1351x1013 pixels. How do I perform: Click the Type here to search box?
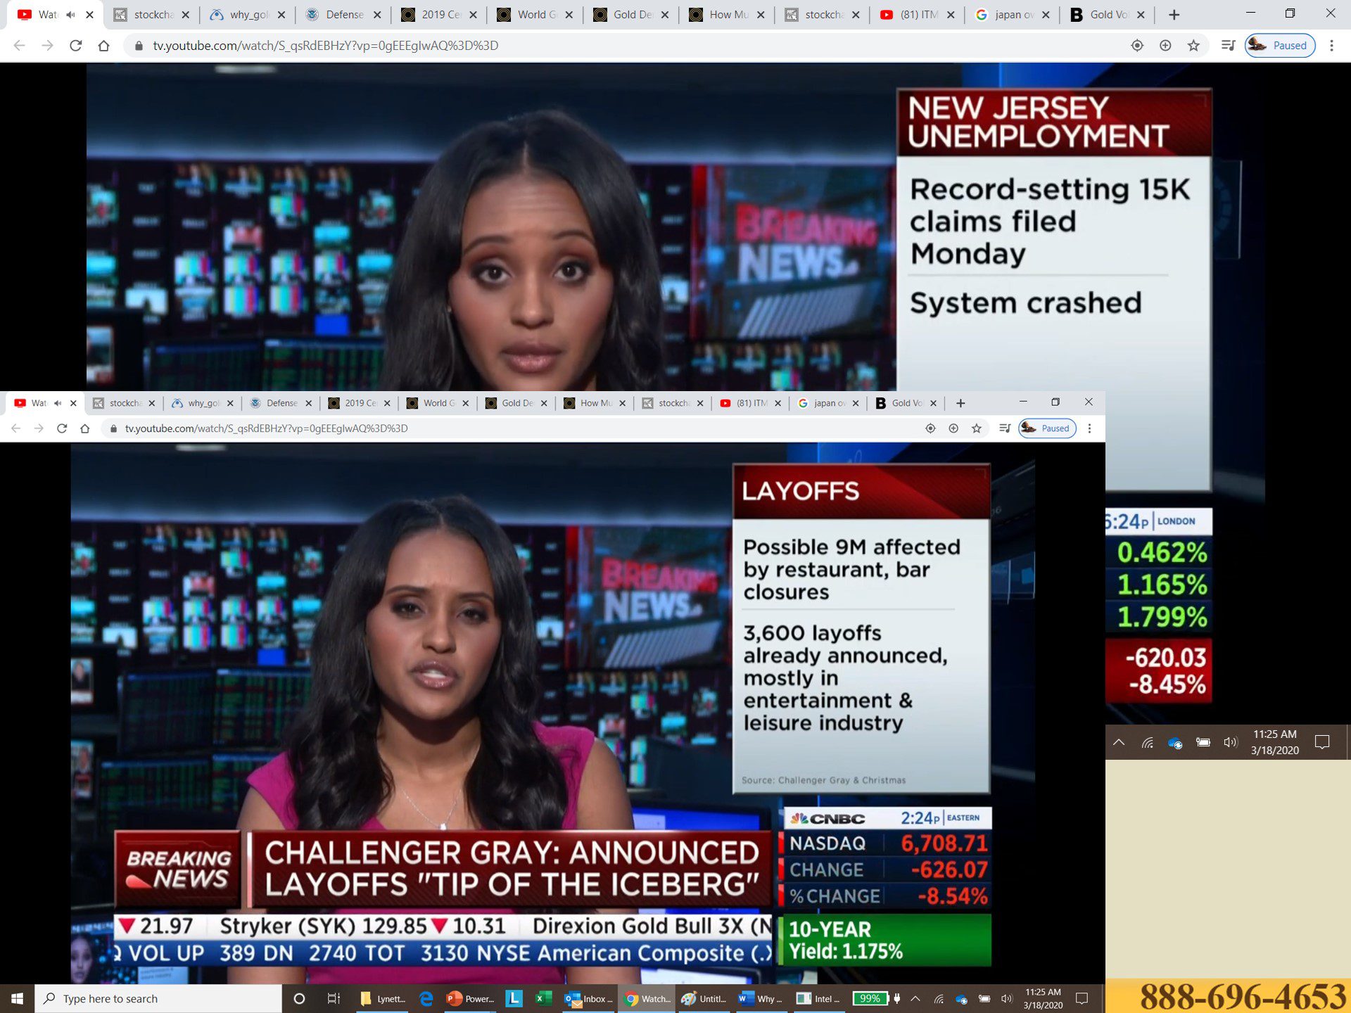(158, 999)
